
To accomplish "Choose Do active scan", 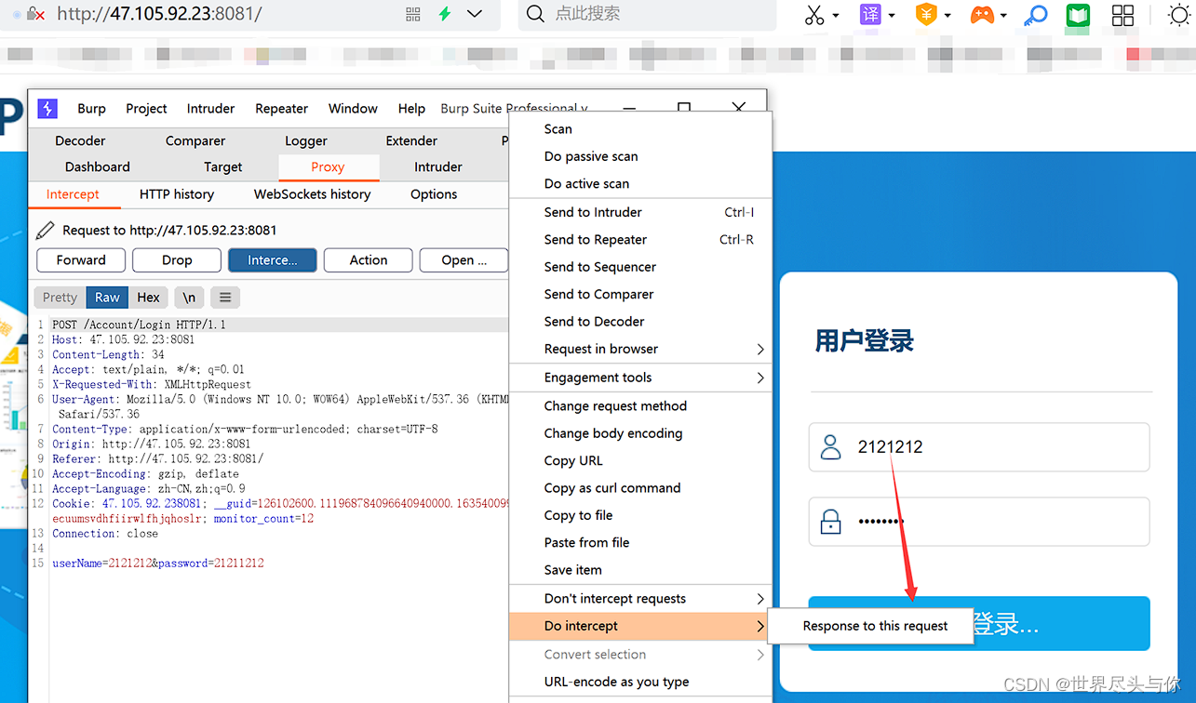I will (641, 184).
